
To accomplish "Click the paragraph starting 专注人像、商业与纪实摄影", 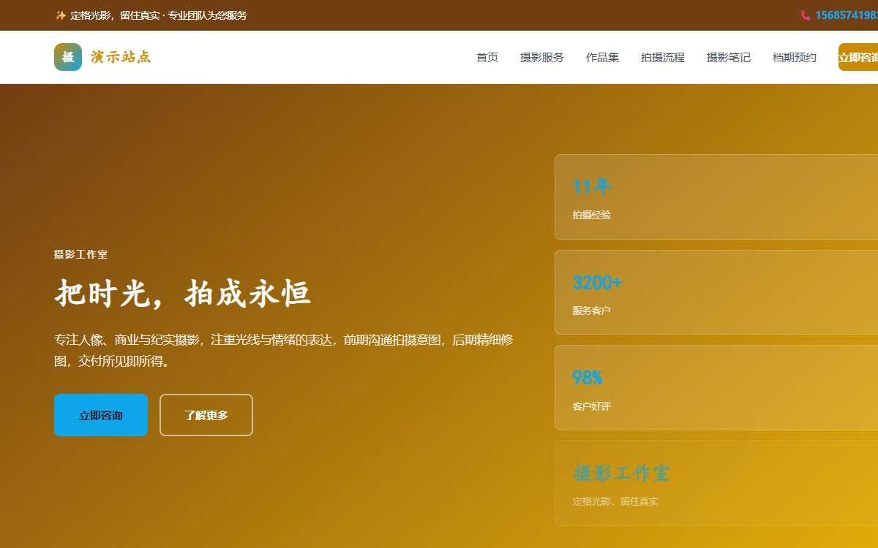I will 284,350.
